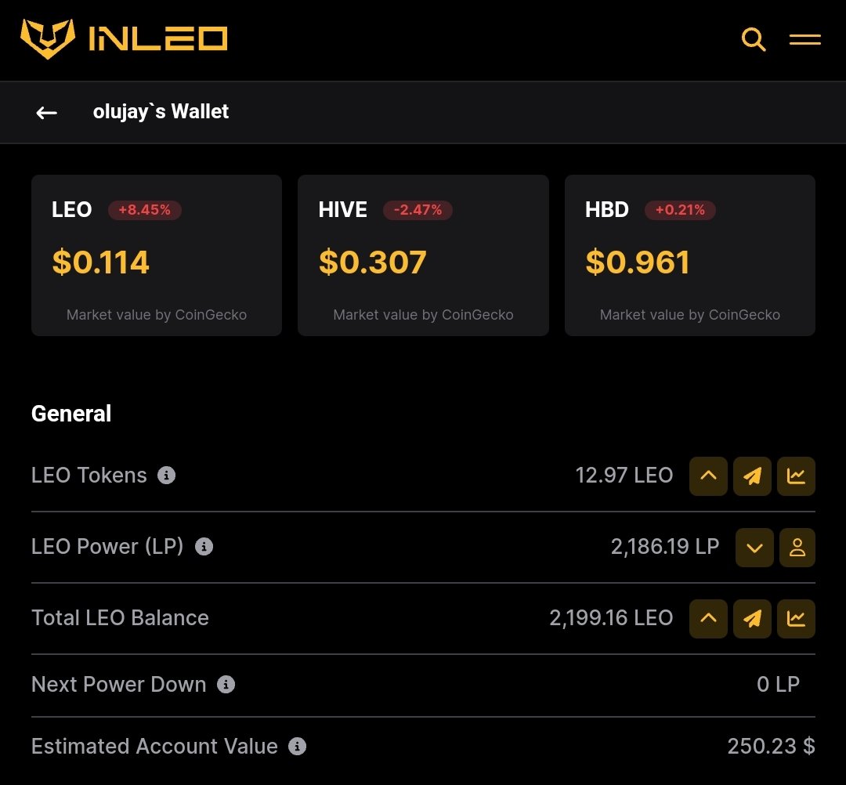This screenshot has height=785, width=846.
Task: Open the search magnifier icon
Action: point(754,39)
